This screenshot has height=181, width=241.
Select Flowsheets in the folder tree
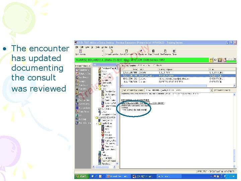tap(104, 164)
